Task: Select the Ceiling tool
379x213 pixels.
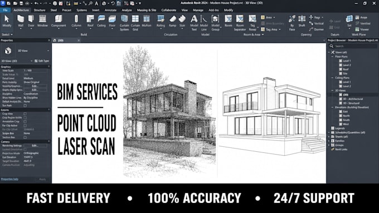Action: click(x=101, y=21)
